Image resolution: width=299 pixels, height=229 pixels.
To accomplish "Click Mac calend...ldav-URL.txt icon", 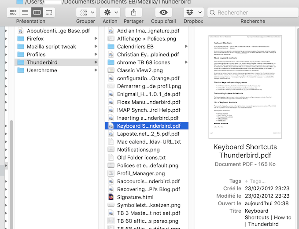I will [x=111, y=142].
